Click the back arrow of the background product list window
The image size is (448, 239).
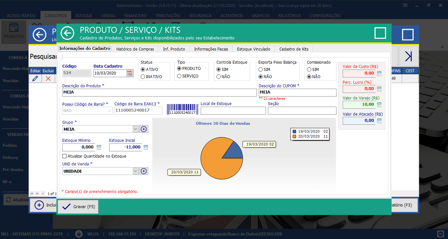(x=39, y=34)
